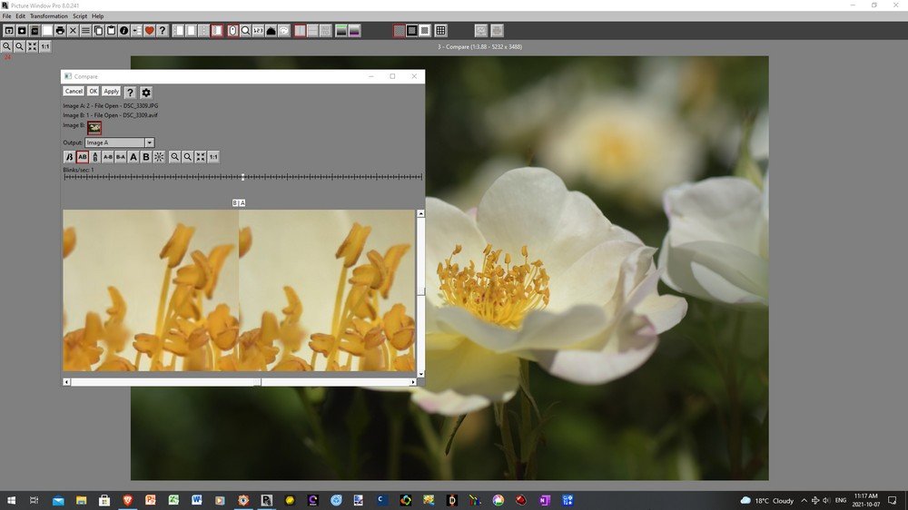Viewport: 908px width, 510px height.
Task: Open the Compare dialog settings gear
Action: 146,92
